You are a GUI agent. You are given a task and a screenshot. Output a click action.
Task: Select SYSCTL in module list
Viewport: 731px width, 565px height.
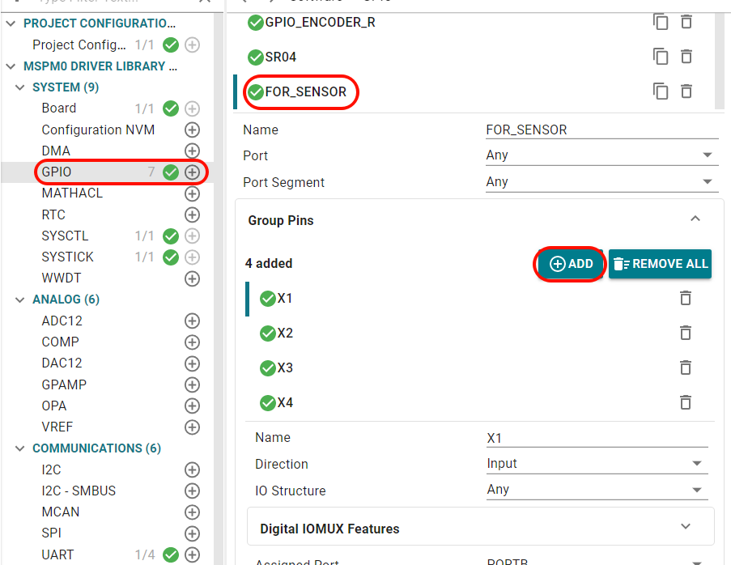pyautogui.click(x=65, y=236)
